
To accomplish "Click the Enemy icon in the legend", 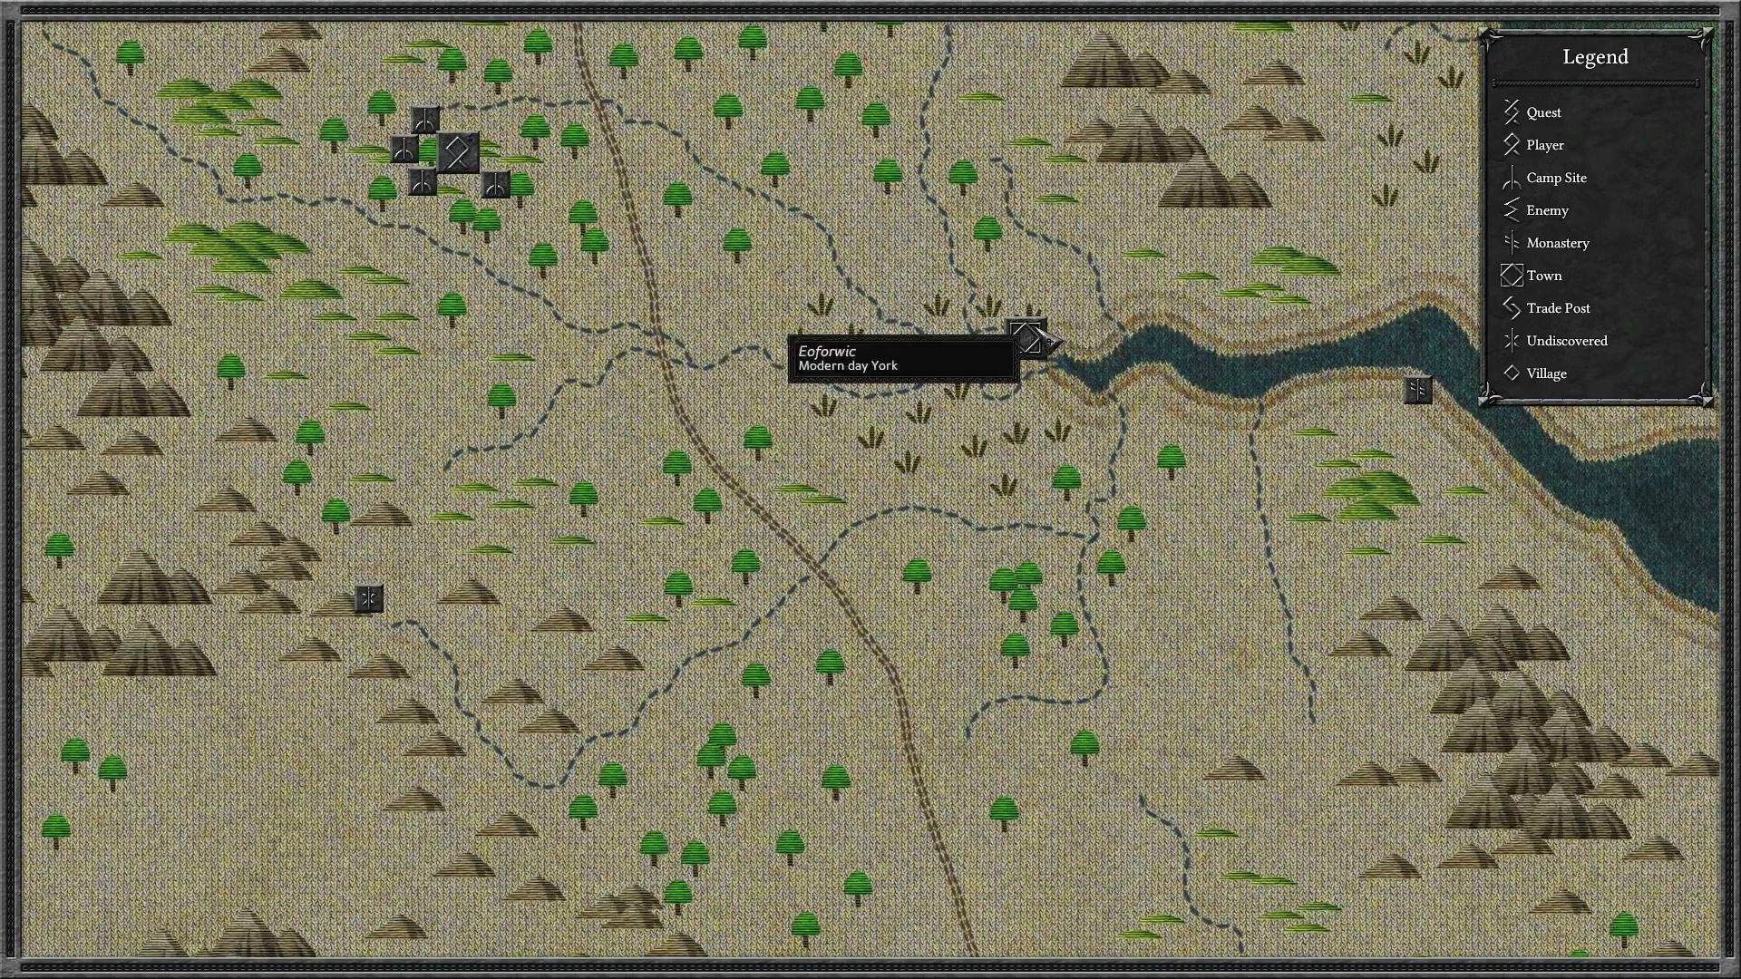I will tap(1510, 209).
